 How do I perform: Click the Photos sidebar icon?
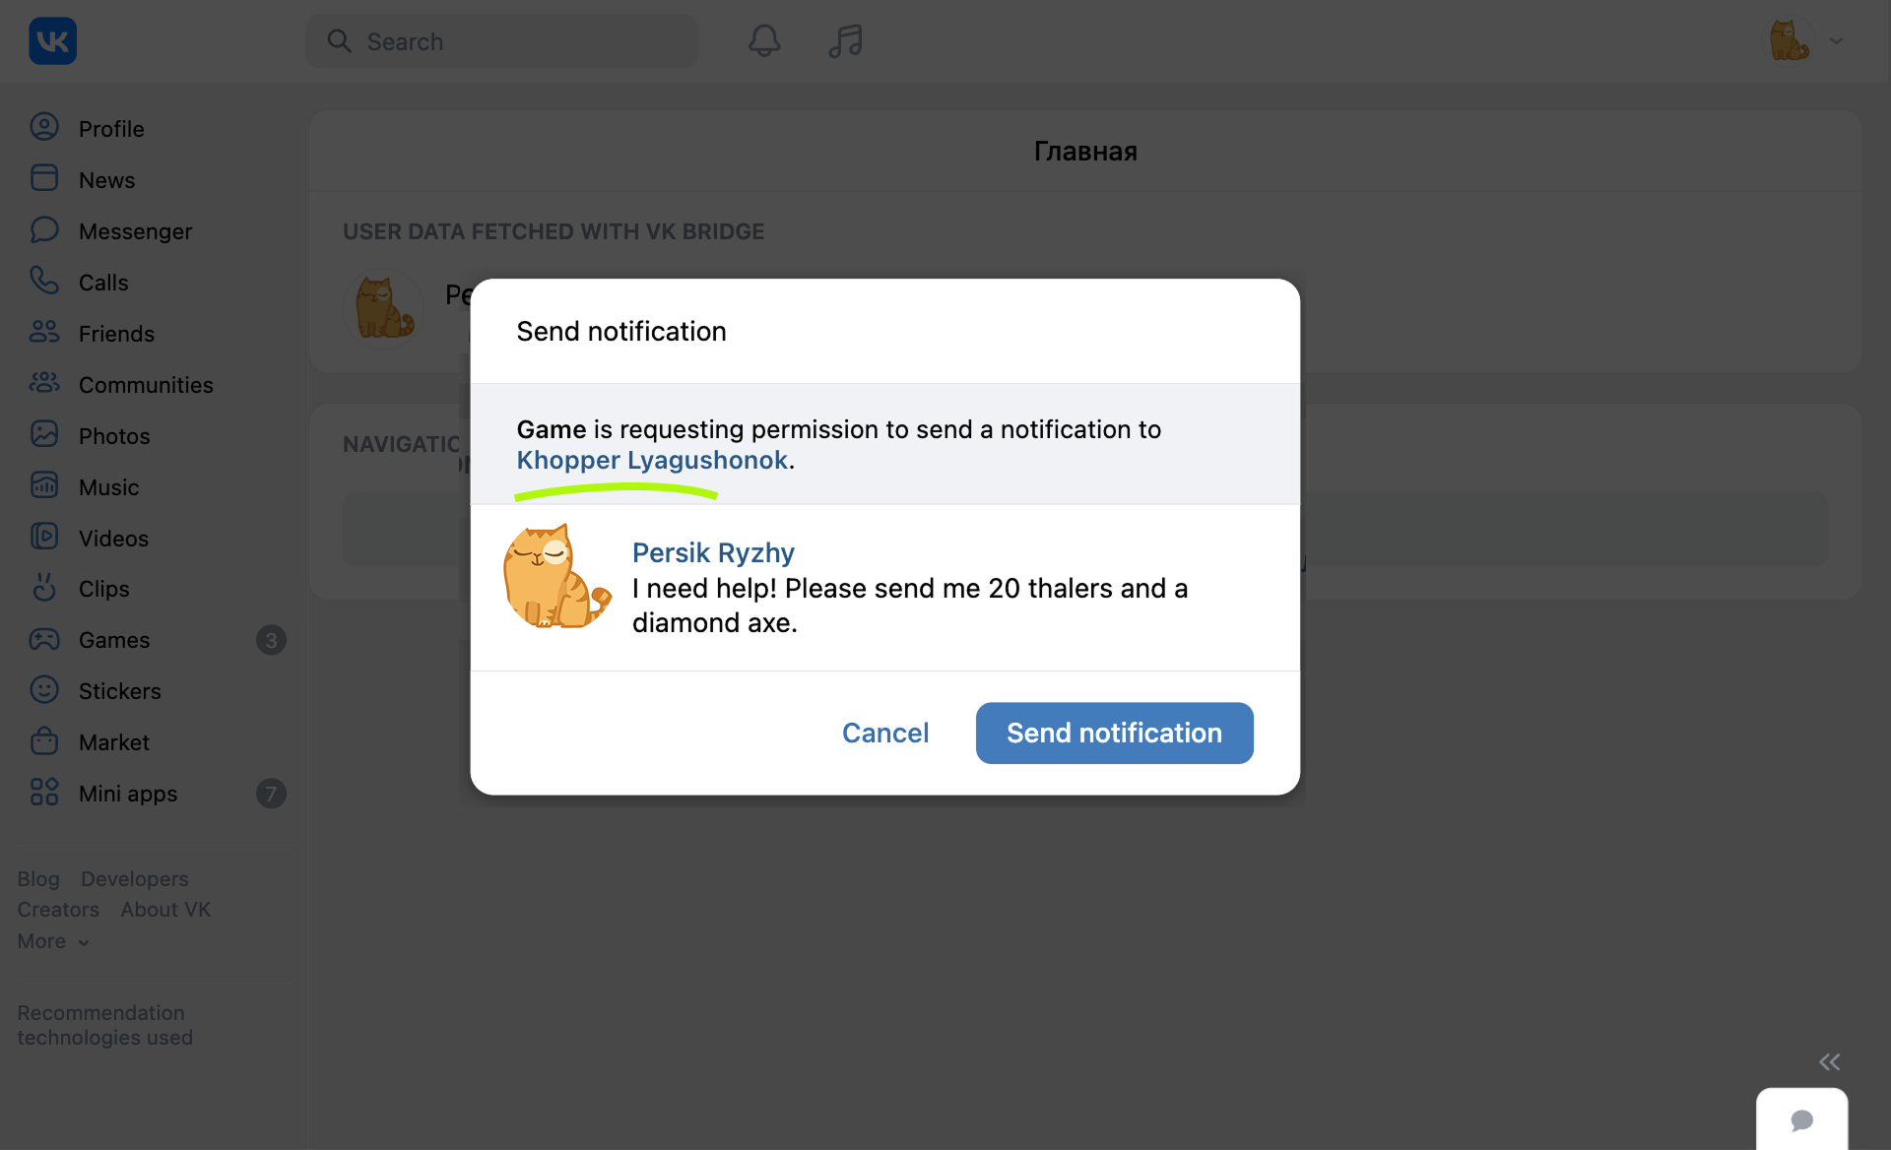44,435
